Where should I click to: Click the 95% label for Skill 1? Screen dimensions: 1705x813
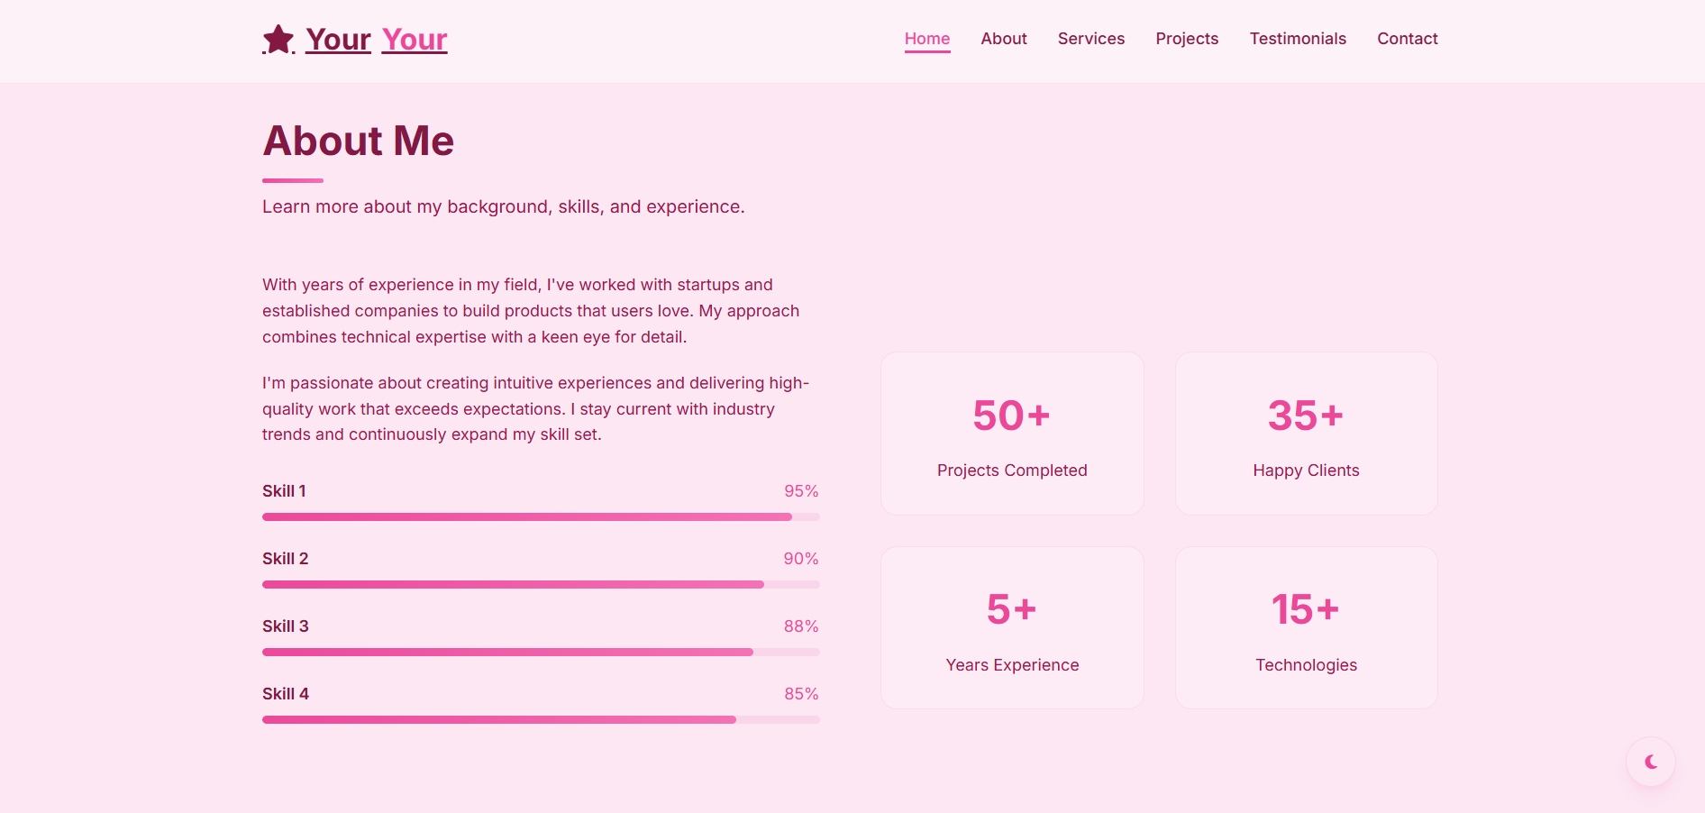coord(801,491)
